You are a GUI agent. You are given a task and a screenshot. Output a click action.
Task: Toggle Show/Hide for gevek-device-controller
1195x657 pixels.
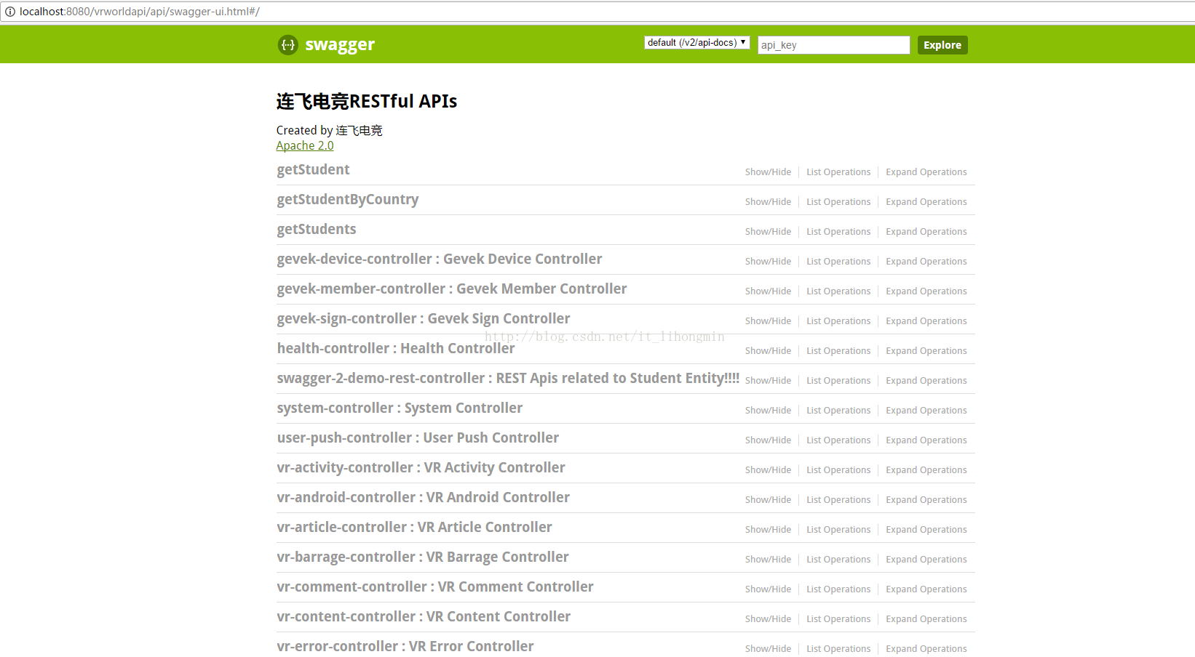pos(768,262)
